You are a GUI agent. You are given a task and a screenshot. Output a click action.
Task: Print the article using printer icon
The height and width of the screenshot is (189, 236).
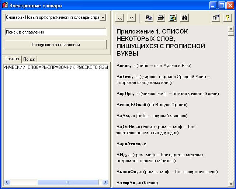[161, 18]
